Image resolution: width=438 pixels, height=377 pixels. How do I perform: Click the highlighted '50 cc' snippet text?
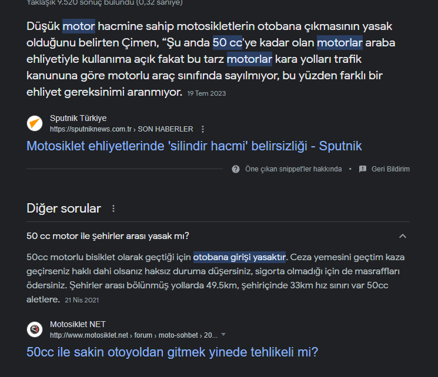point(228,43)
